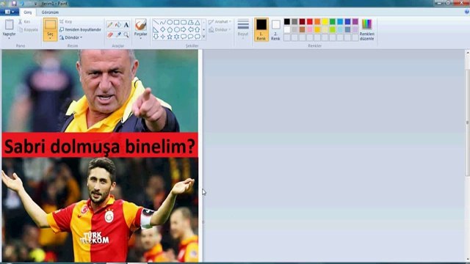
Task: Pick the bright red color swatch
Action: click(310, 21)
